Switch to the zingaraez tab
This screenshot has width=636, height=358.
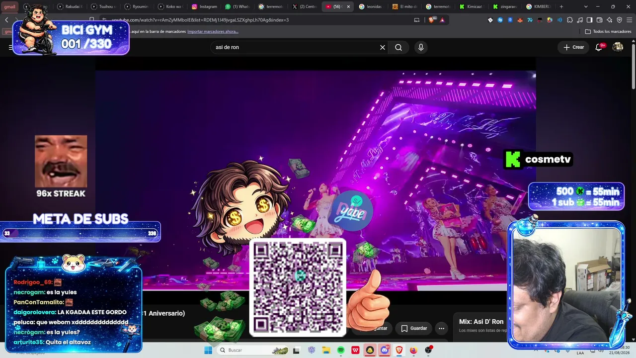pyautogui.click(x=506, y=6)
